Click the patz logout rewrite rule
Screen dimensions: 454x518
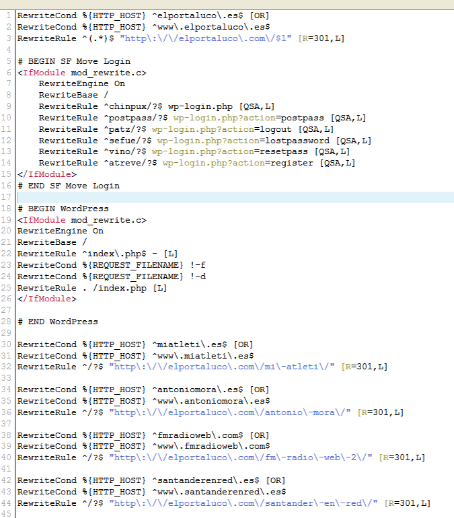click(x=186, y=129)
